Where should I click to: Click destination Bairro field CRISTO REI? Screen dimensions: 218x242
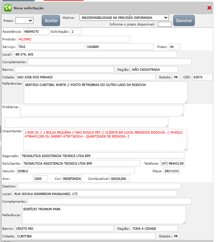pyautogui.click(x=64, y=228)
